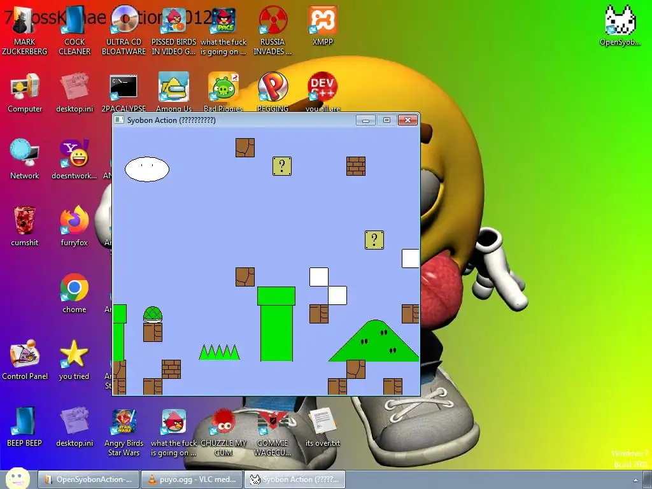652x489 pixels.
Task: Click the Syobon Action taskbar button
Action: pos(294,479)
